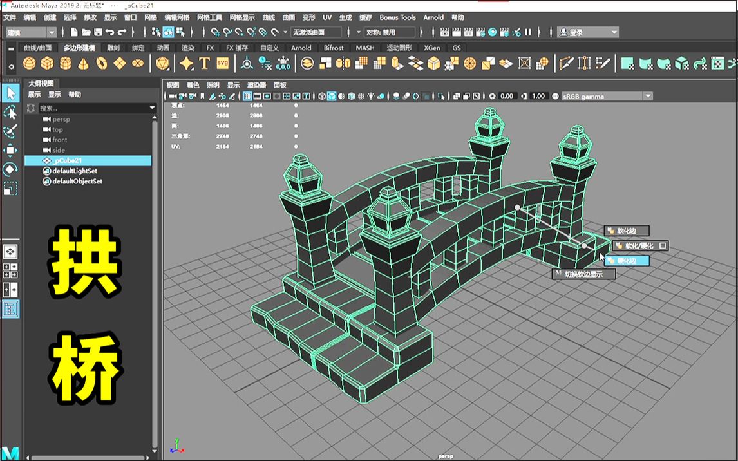Switch to the Arnold shelf tab
Viewport: 738px width, 461px height.
301,48
